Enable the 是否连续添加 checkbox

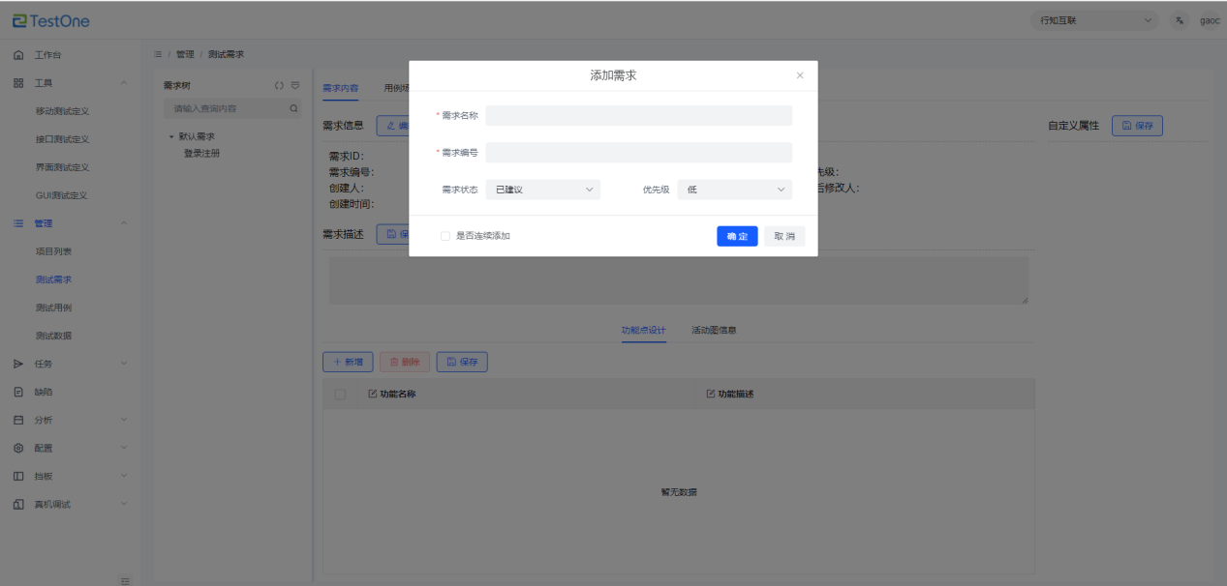click(x=445, y=236)
